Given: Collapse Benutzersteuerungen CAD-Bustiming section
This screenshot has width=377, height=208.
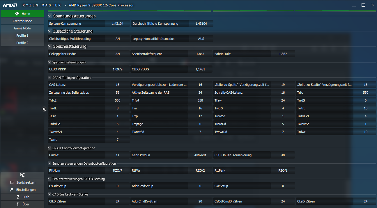Looking at the screenshot, I should [49, 179].
